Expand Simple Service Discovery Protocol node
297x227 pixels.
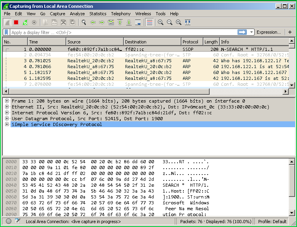(x=7, y=124)
